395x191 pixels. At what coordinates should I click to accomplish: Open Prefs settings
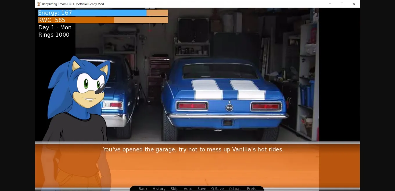[251, 189]
